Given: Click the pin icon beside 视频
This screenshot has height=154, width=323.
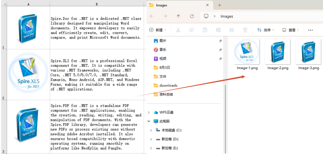Looking at the screenshot, I should (220, 59).
